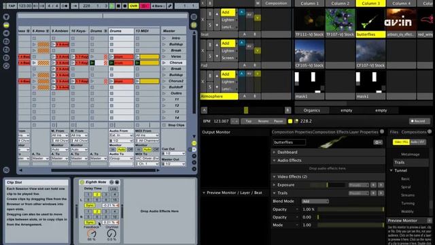The image size is (435, 245).
Task: Open the 4 Bars quantization menu
Action: coord(158,6)
